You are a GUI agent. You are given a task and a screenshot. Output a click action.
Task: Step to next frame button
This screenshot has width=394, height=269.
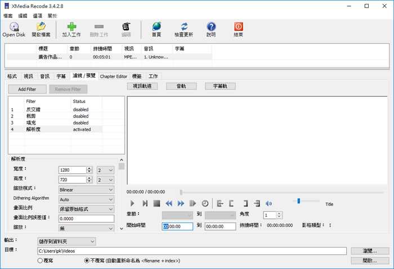(145, 203)
